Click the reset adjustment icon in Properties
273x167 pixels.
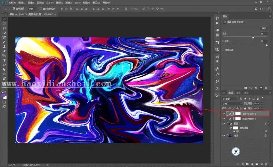click(256, 88)
